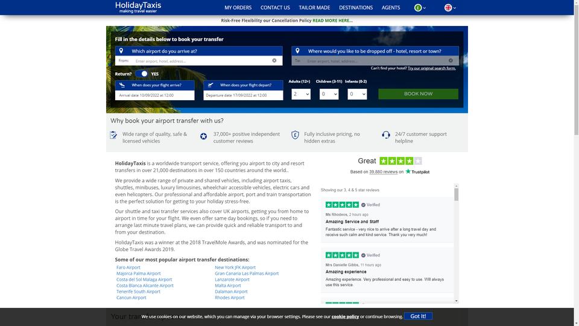Image resolution: width=579 pixels, height=326 pixels.
Task: Clear the From field with the x icon
Action: (274, 60)
